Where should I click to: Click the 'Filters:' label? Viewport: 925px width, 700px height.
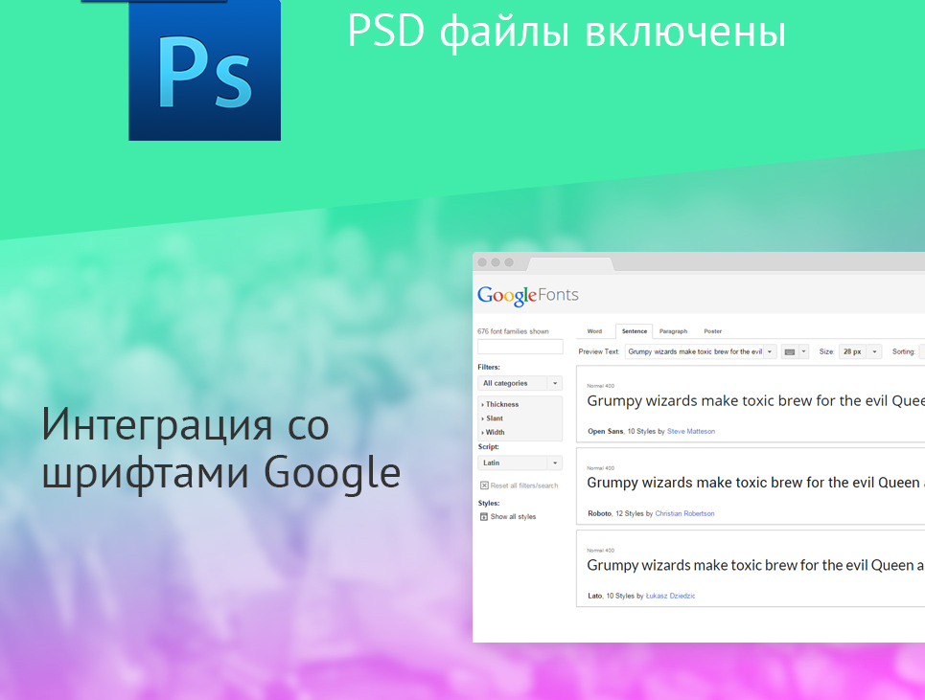point(489,367)
